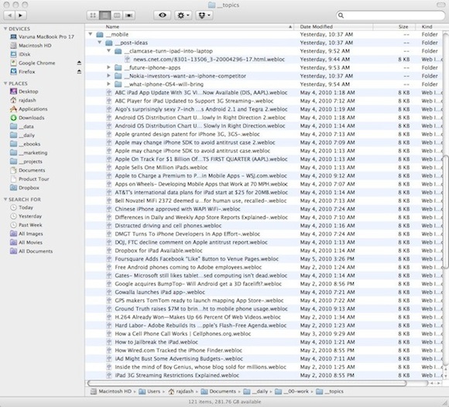Eject the Firefox disk image

coord(79,71)
